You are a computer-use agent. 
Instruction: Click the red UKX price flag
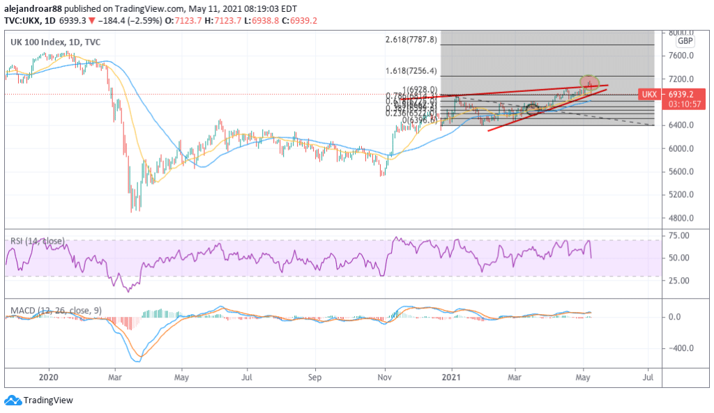click(x=648, y=93)
